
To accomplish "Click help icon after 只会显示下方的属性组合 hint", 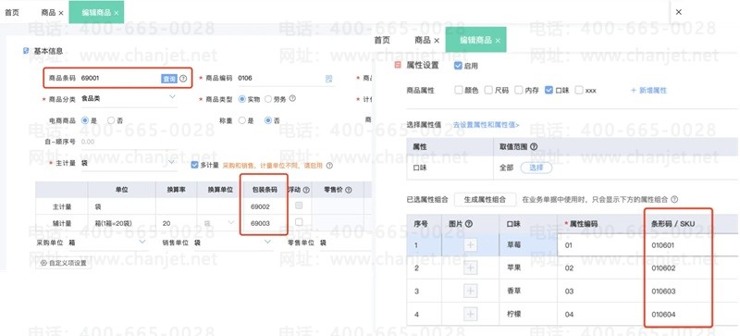I will click(x=674, y=199).
